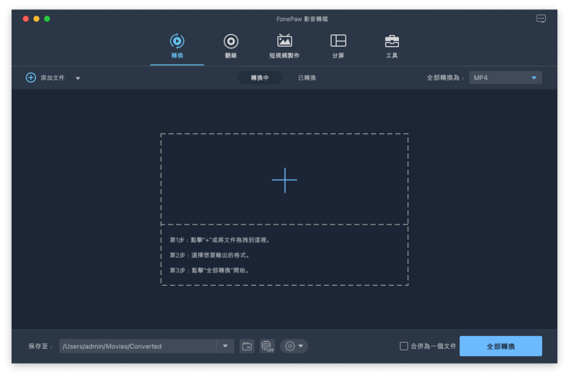The width and height of the screenshot is (569, 377).
Task: Select the 轉換中 tab
Action: click(260, 78)
